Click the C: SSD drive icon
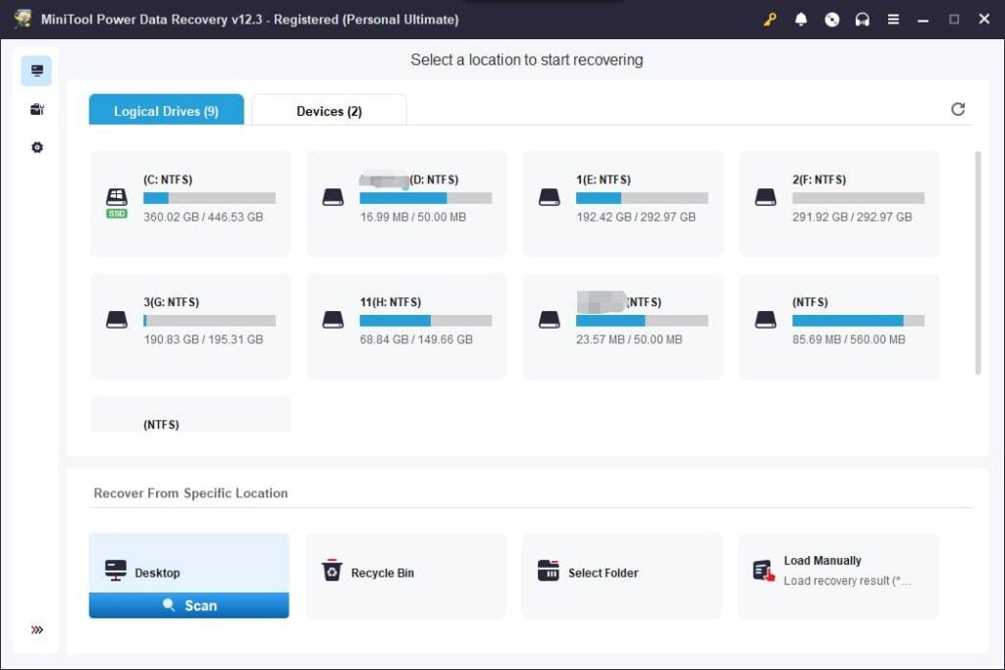Screen dimensions: 1005x670 click(x=117, y=203)
